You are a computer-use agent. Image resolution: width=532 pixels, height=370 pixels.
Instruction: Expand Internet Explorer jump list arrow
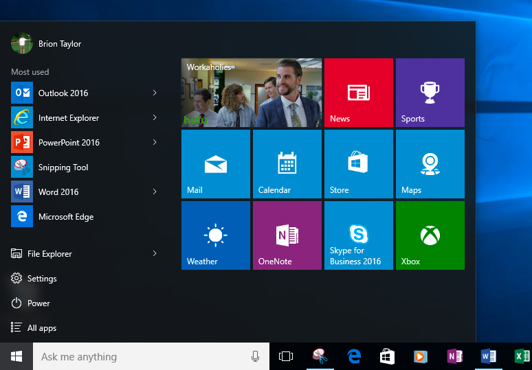click(155, 117)
